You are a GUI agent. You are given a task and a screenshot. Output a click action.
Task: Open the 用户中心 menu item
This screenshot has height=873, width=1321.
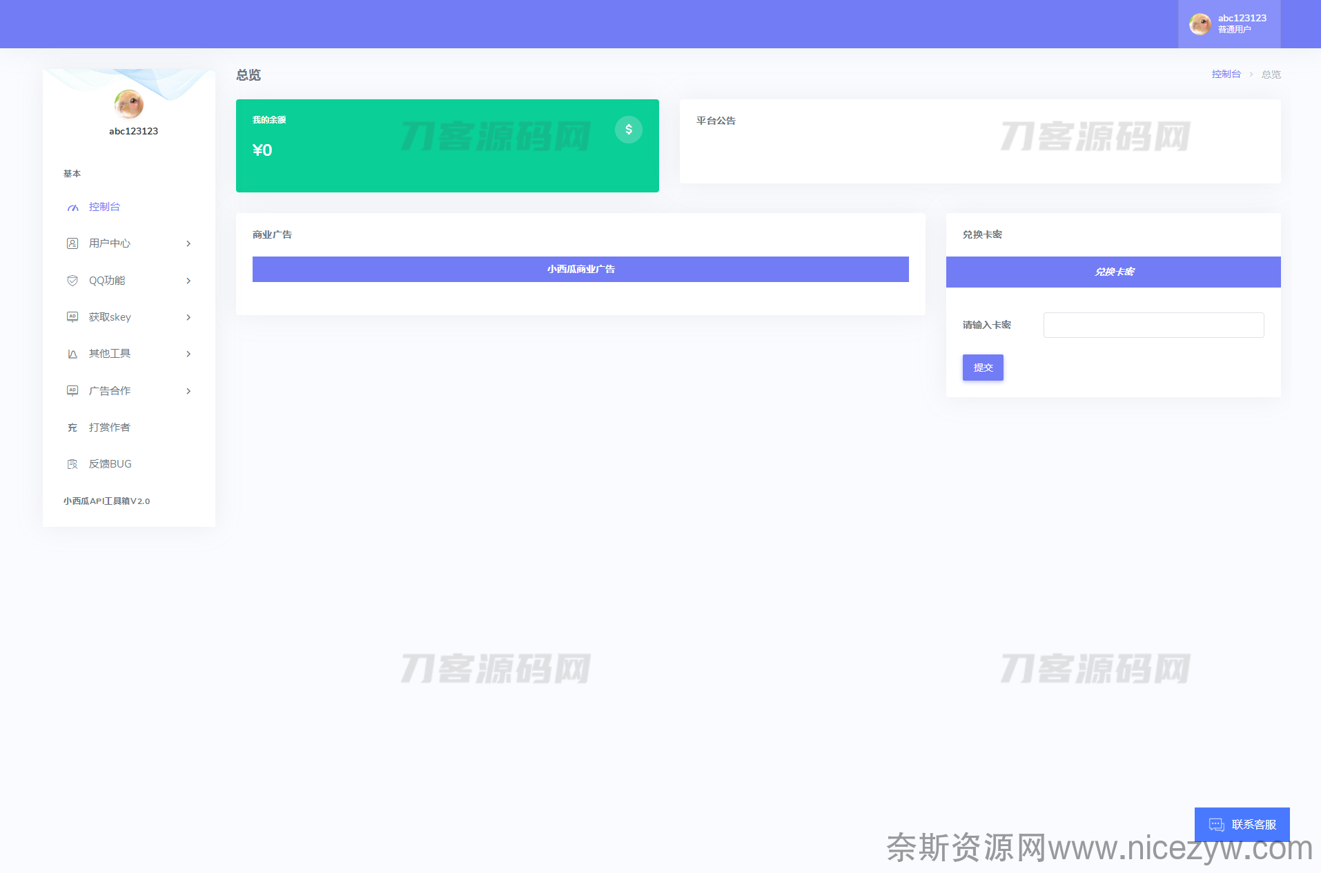(x=129, y=243)
